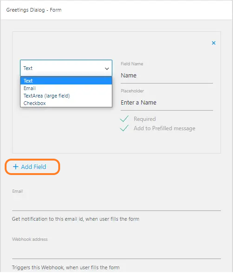This screenshot has height=273, width=233.
Task: Click the Placeholder input with Enter a Name
Action: pyautogui.click(x=166, y=103)
